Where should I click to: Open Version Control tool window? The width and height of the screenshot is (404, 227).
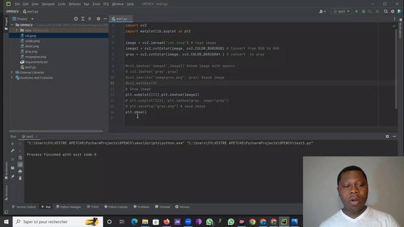coord(24,207)
